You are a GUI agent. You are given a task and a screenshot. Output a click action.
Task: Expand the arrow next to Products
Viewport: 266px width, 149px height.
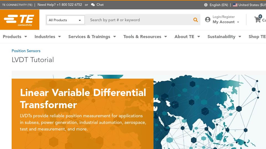point(26,36)
